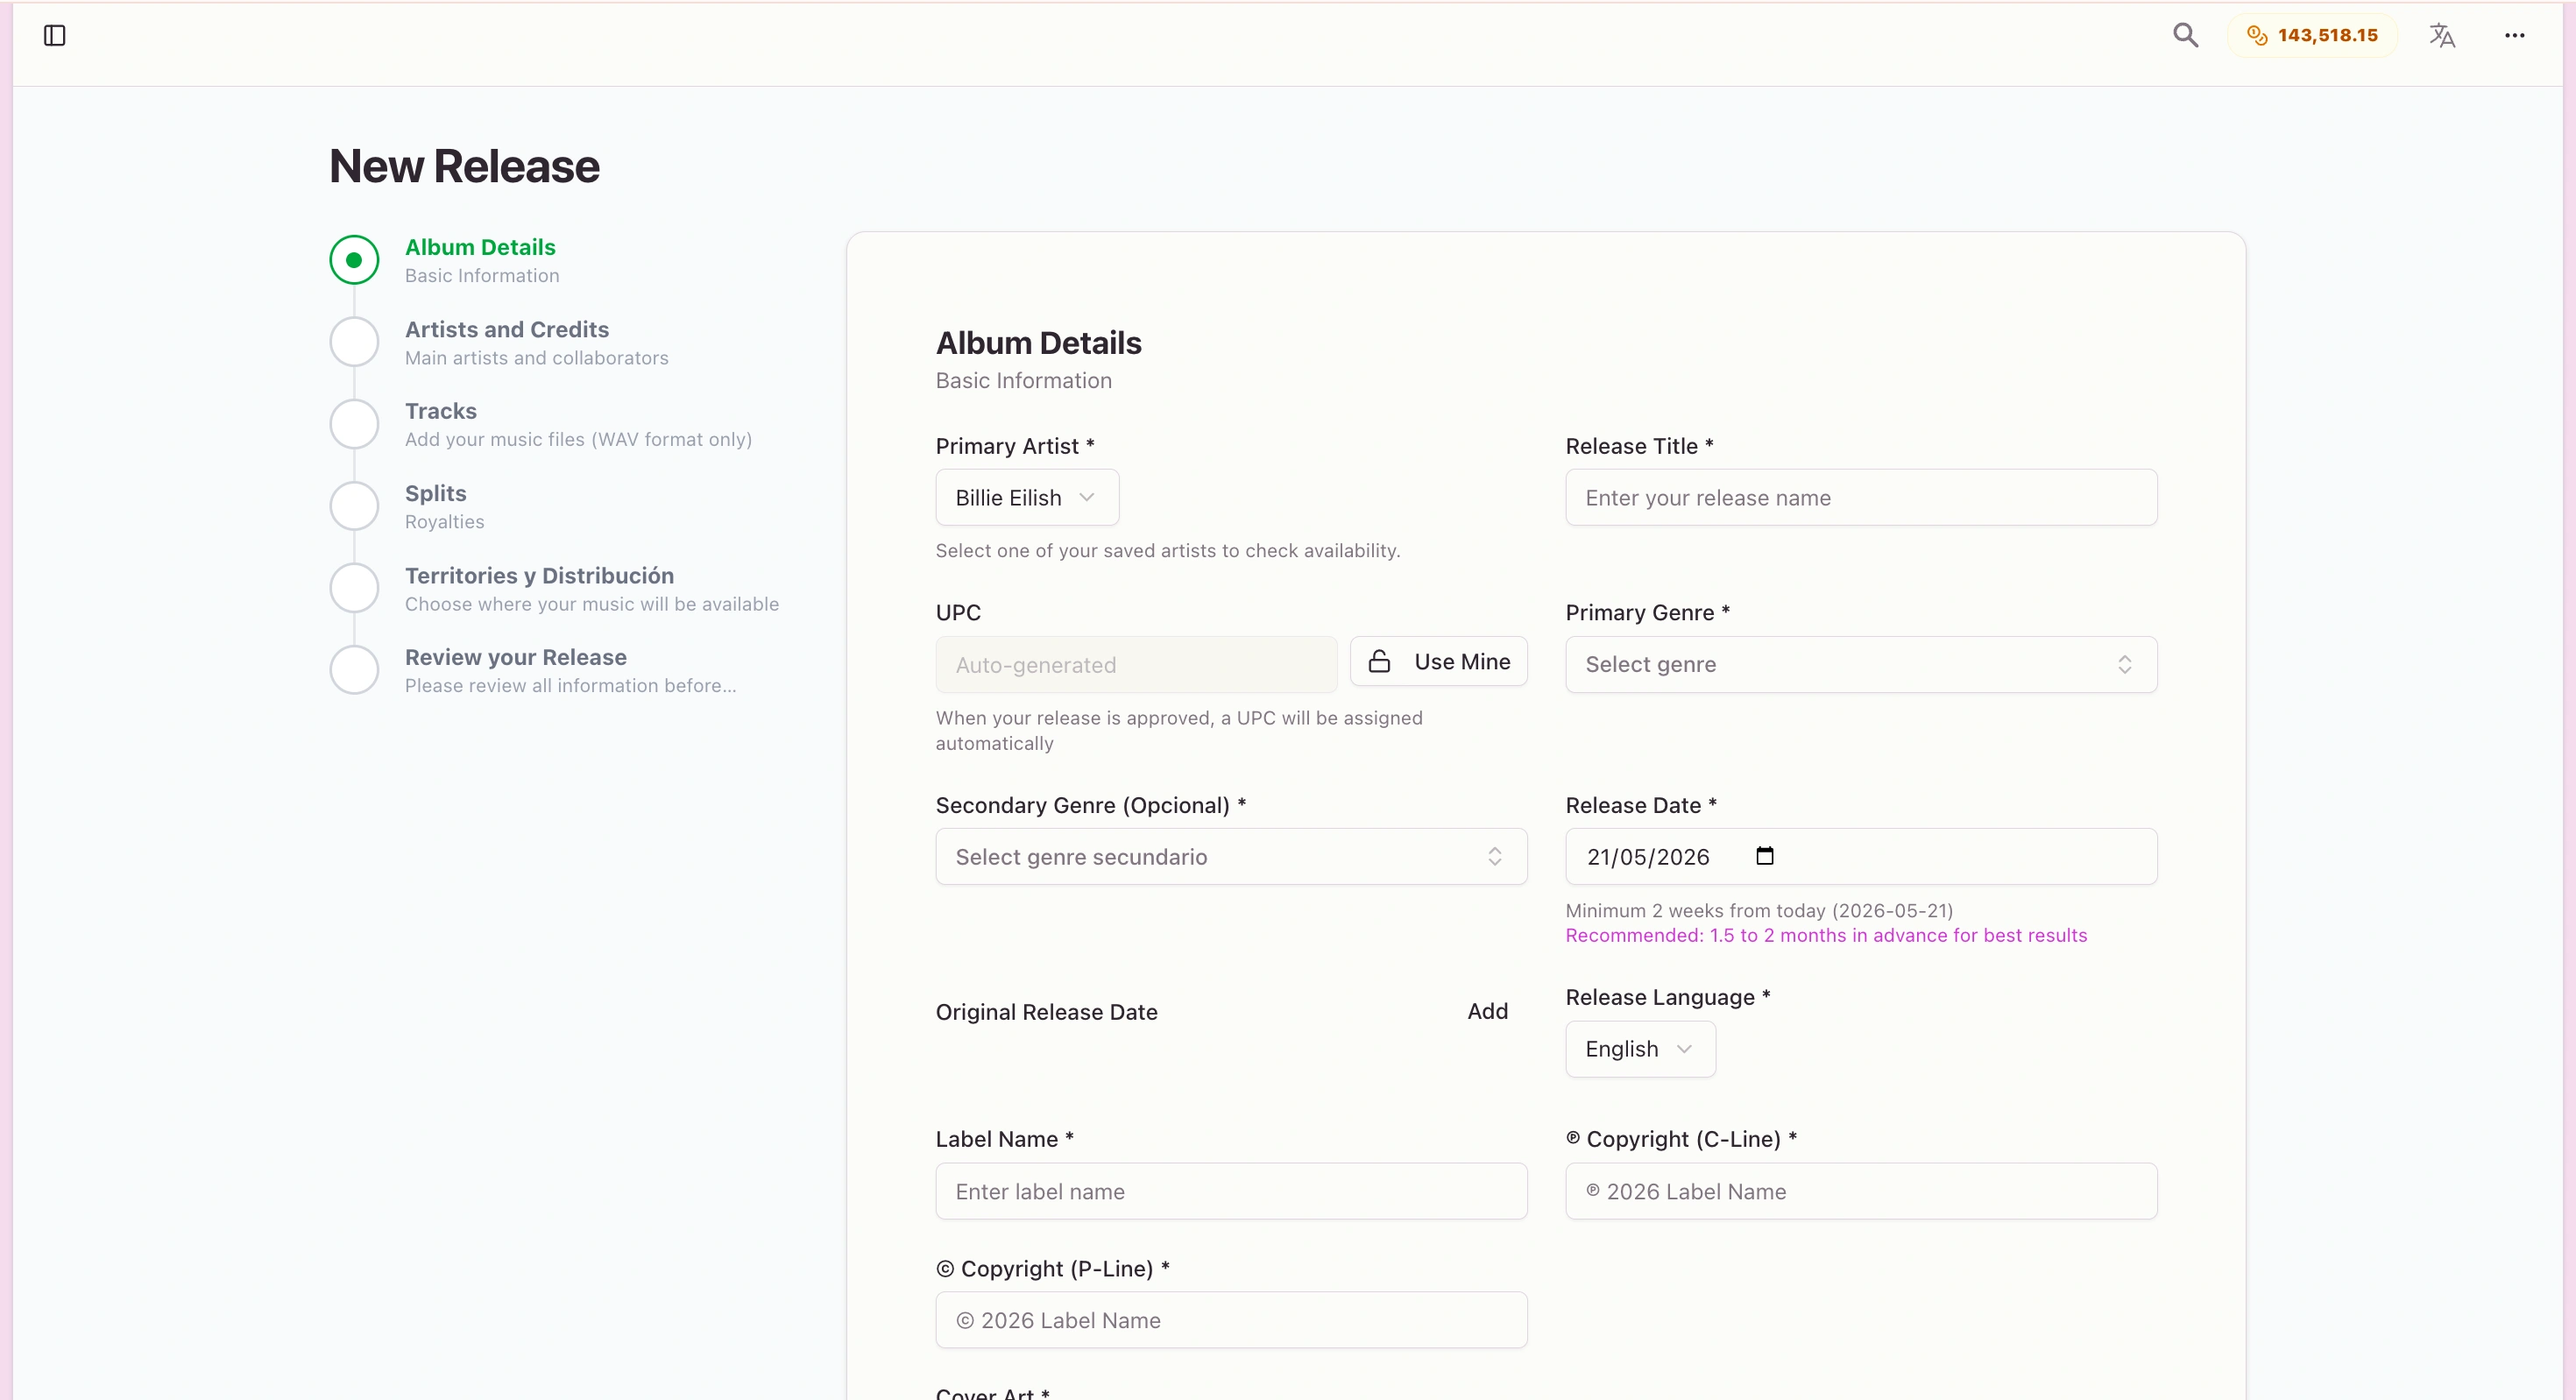
Task: Open search with the magnifier icon
Action: coord(2185,36)
